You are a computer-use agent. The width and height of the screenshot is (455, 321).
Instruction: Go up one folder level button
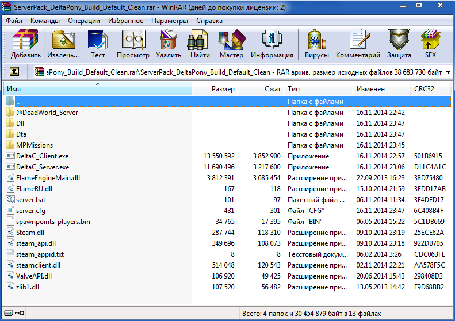click(x=14, y=72)
